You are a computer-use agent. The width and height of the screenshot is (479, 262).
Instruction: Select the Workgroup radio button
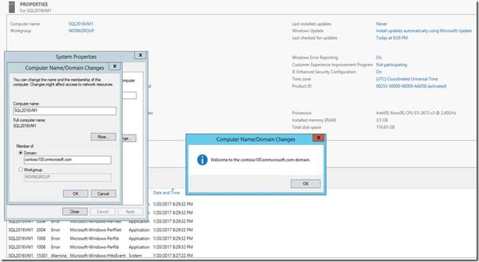click(20, 169)
